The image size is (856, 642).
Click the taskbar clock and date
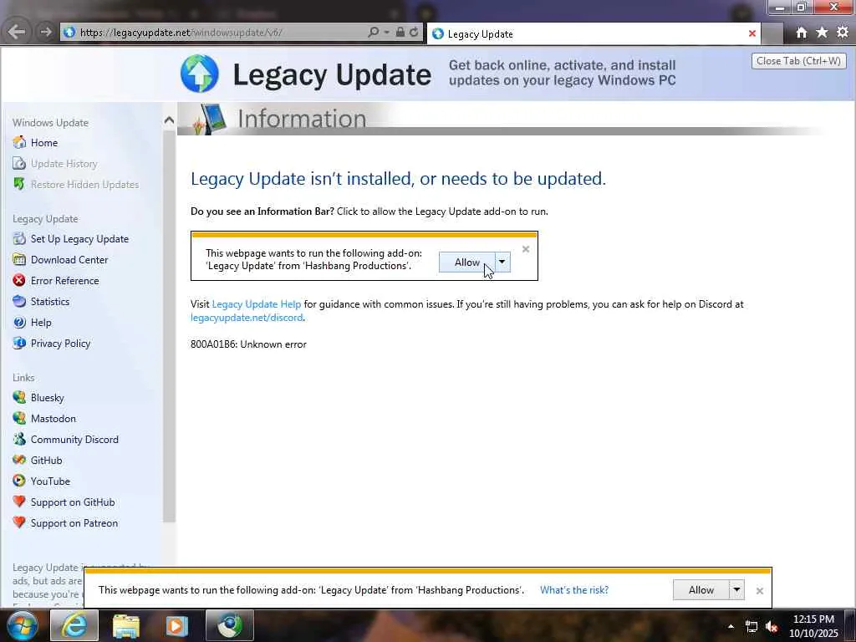click(x=813, y=625)
